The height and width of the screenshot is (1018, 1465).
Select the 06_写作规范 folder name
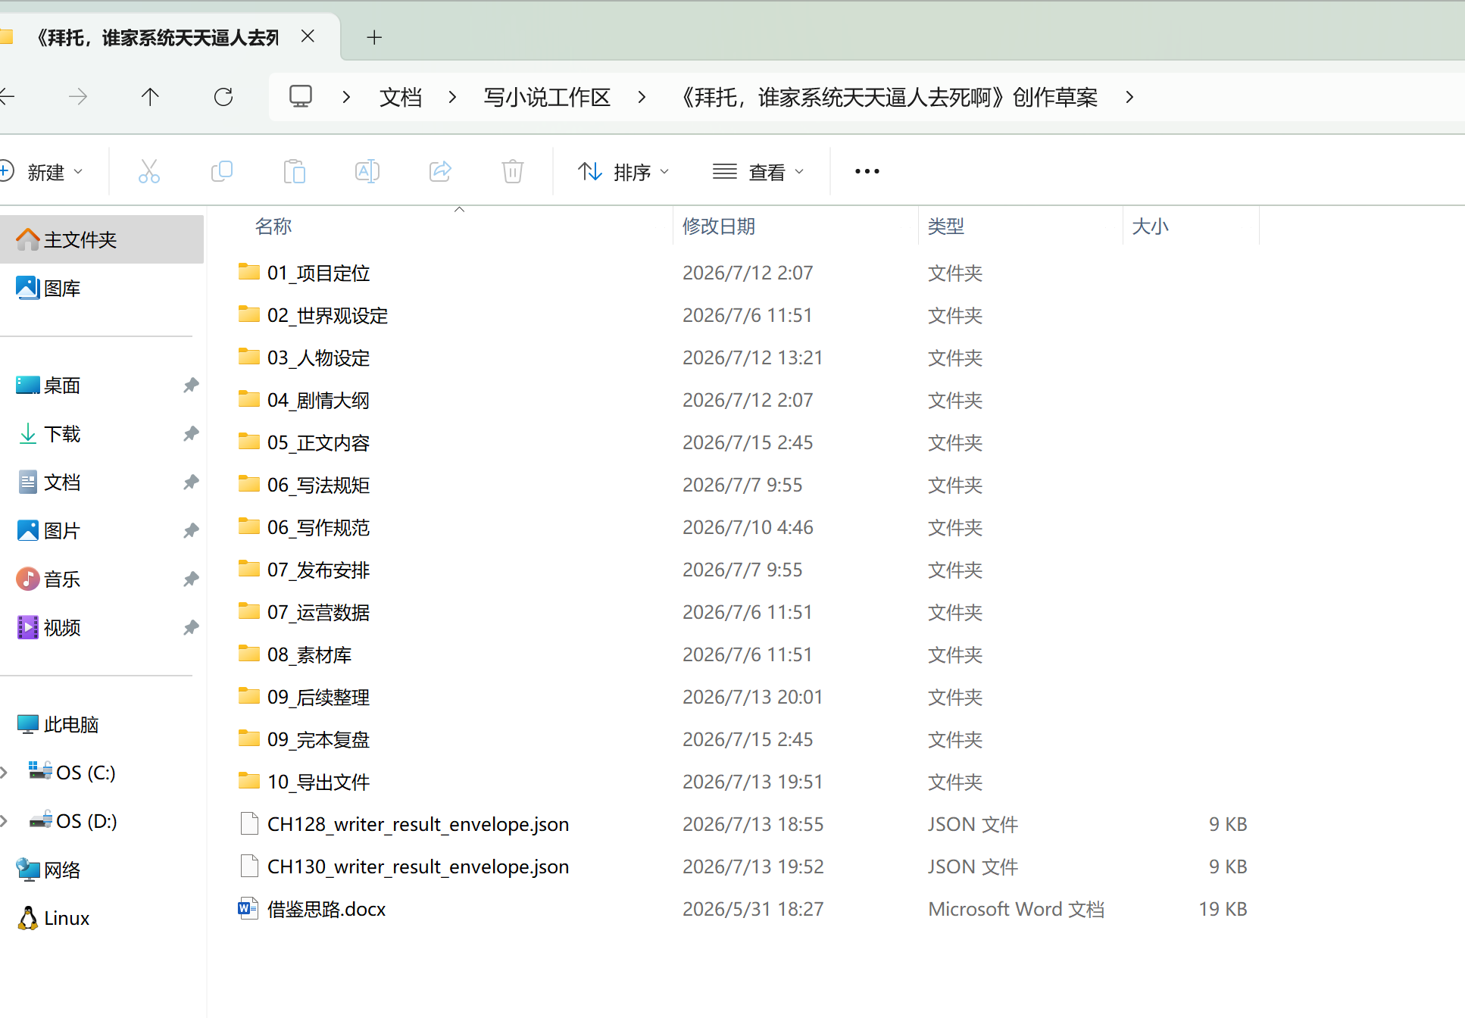click(x=318, y=527)
